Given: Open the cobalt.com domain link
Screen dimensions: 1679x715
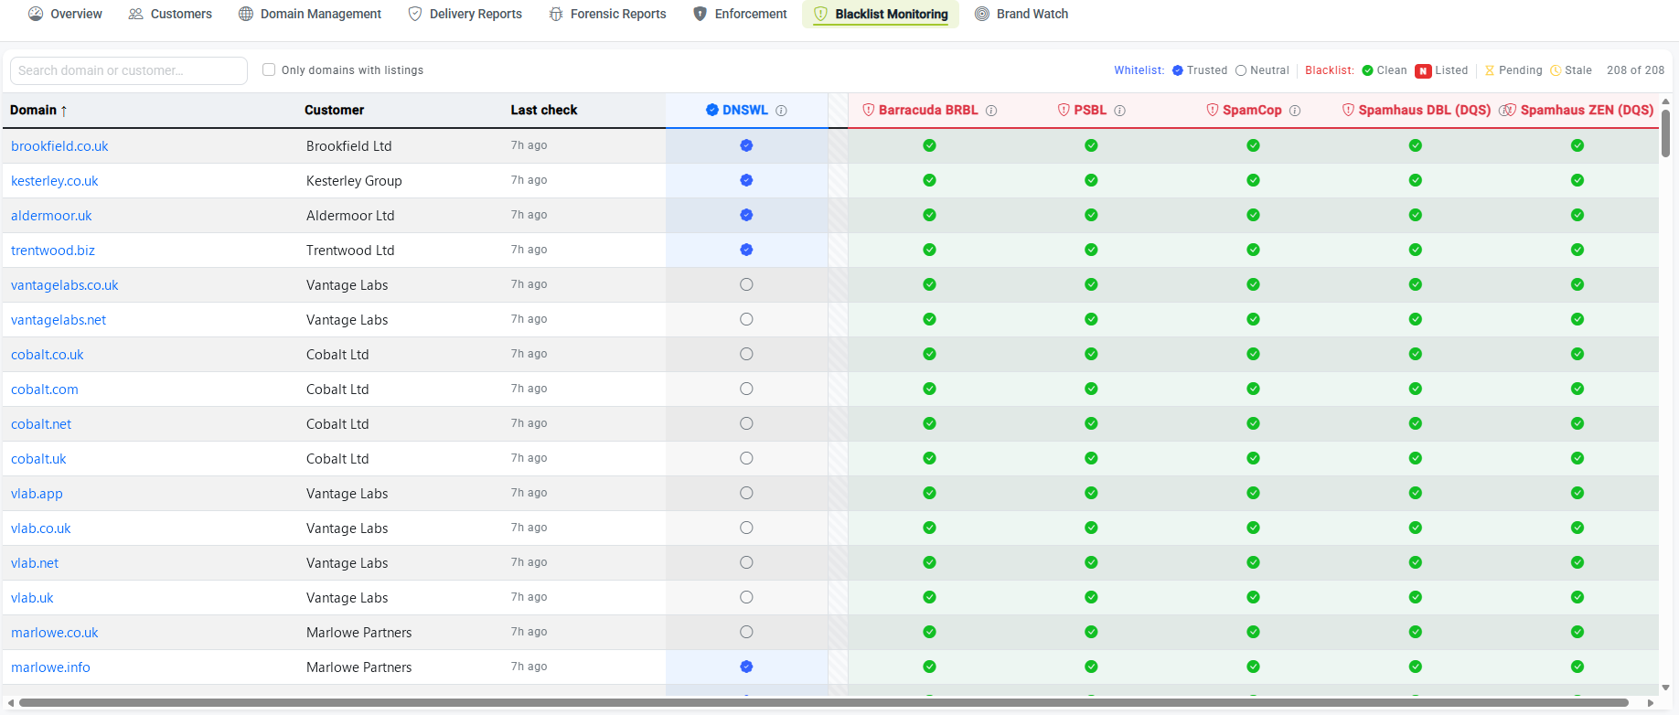Looking at the screenshot, I should click(x=45, y=390).
